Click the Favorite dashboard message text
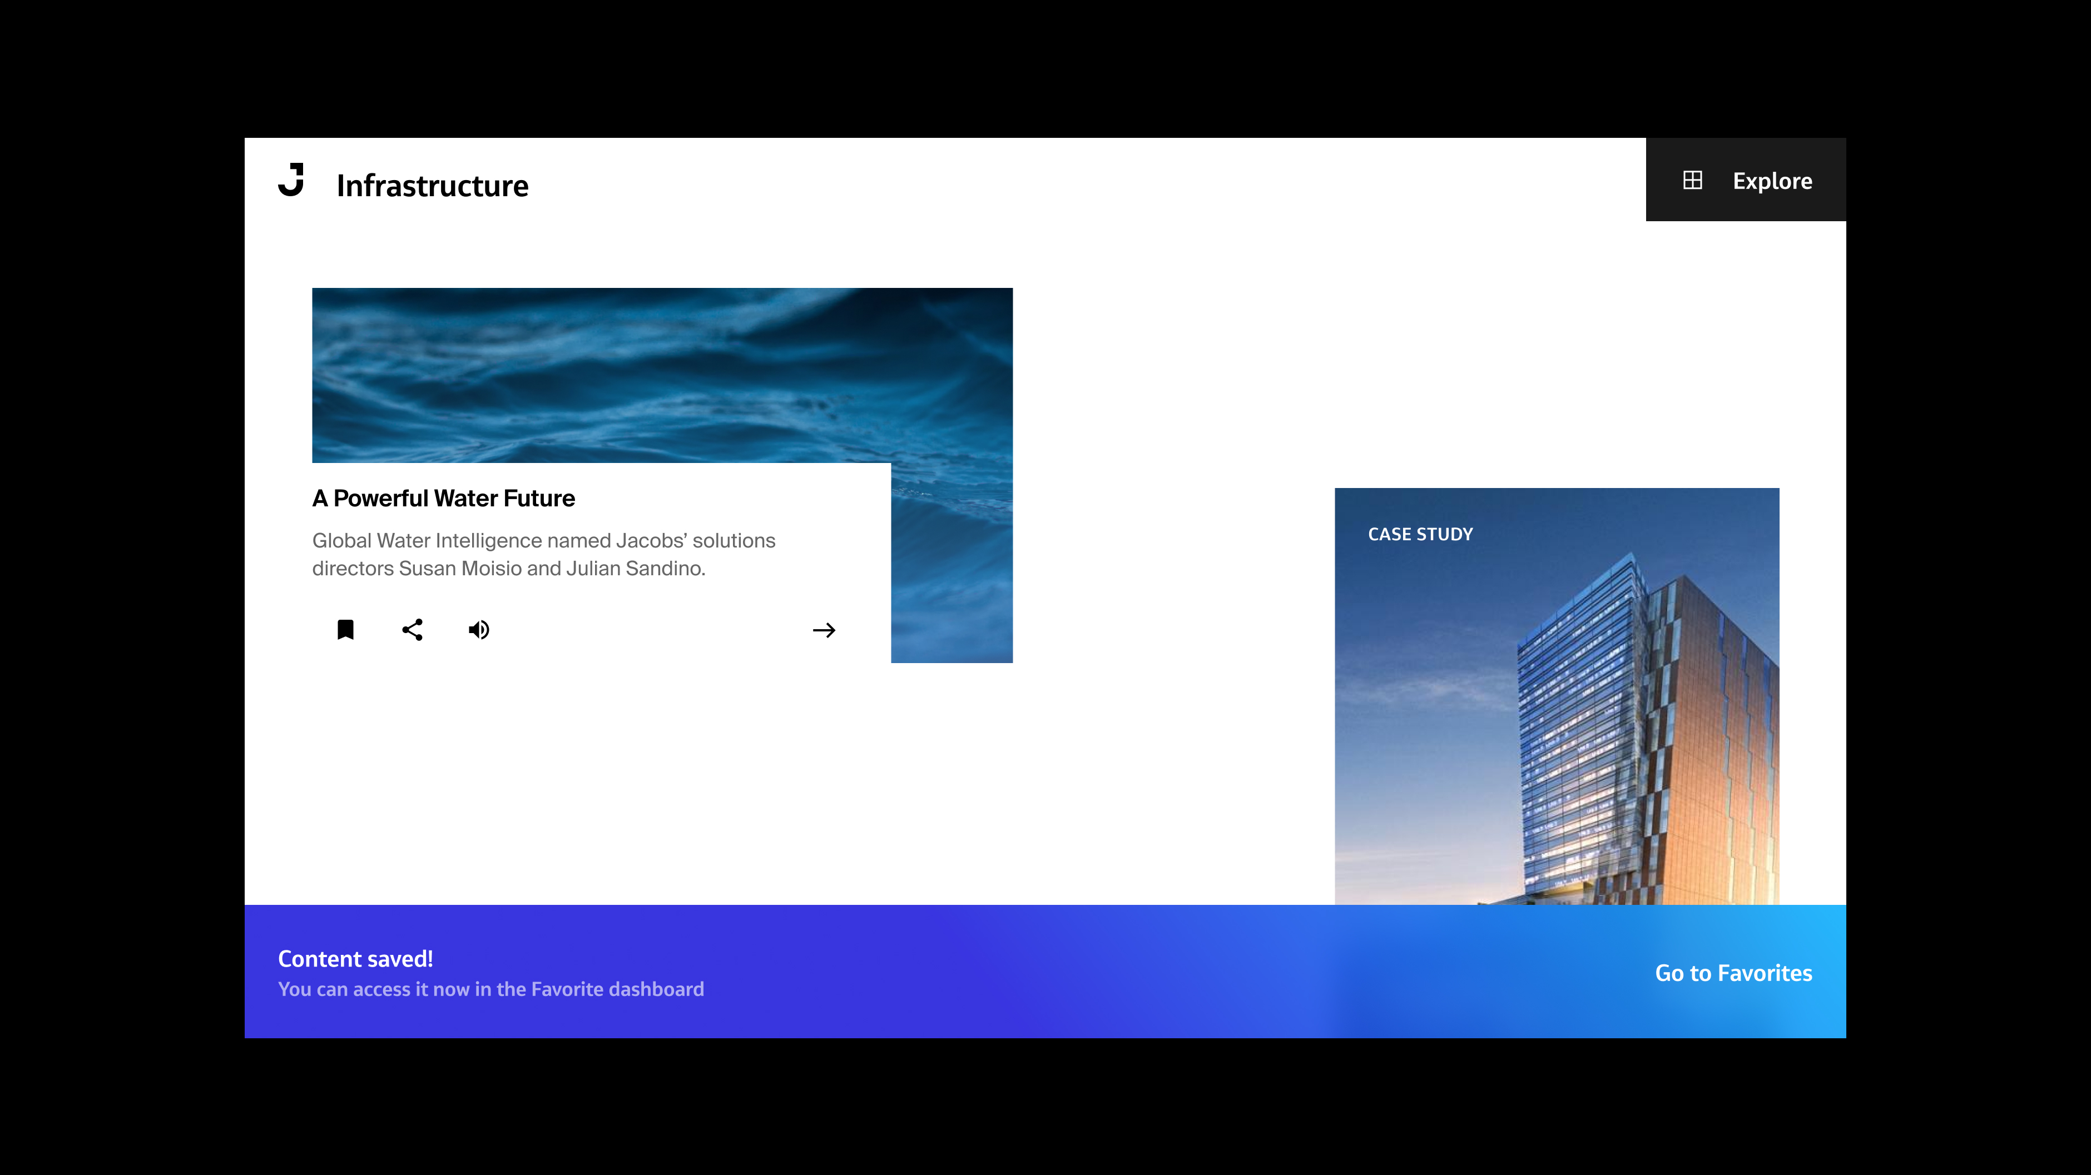This screenshot has width=2091, height=1175. coord(491,989)
